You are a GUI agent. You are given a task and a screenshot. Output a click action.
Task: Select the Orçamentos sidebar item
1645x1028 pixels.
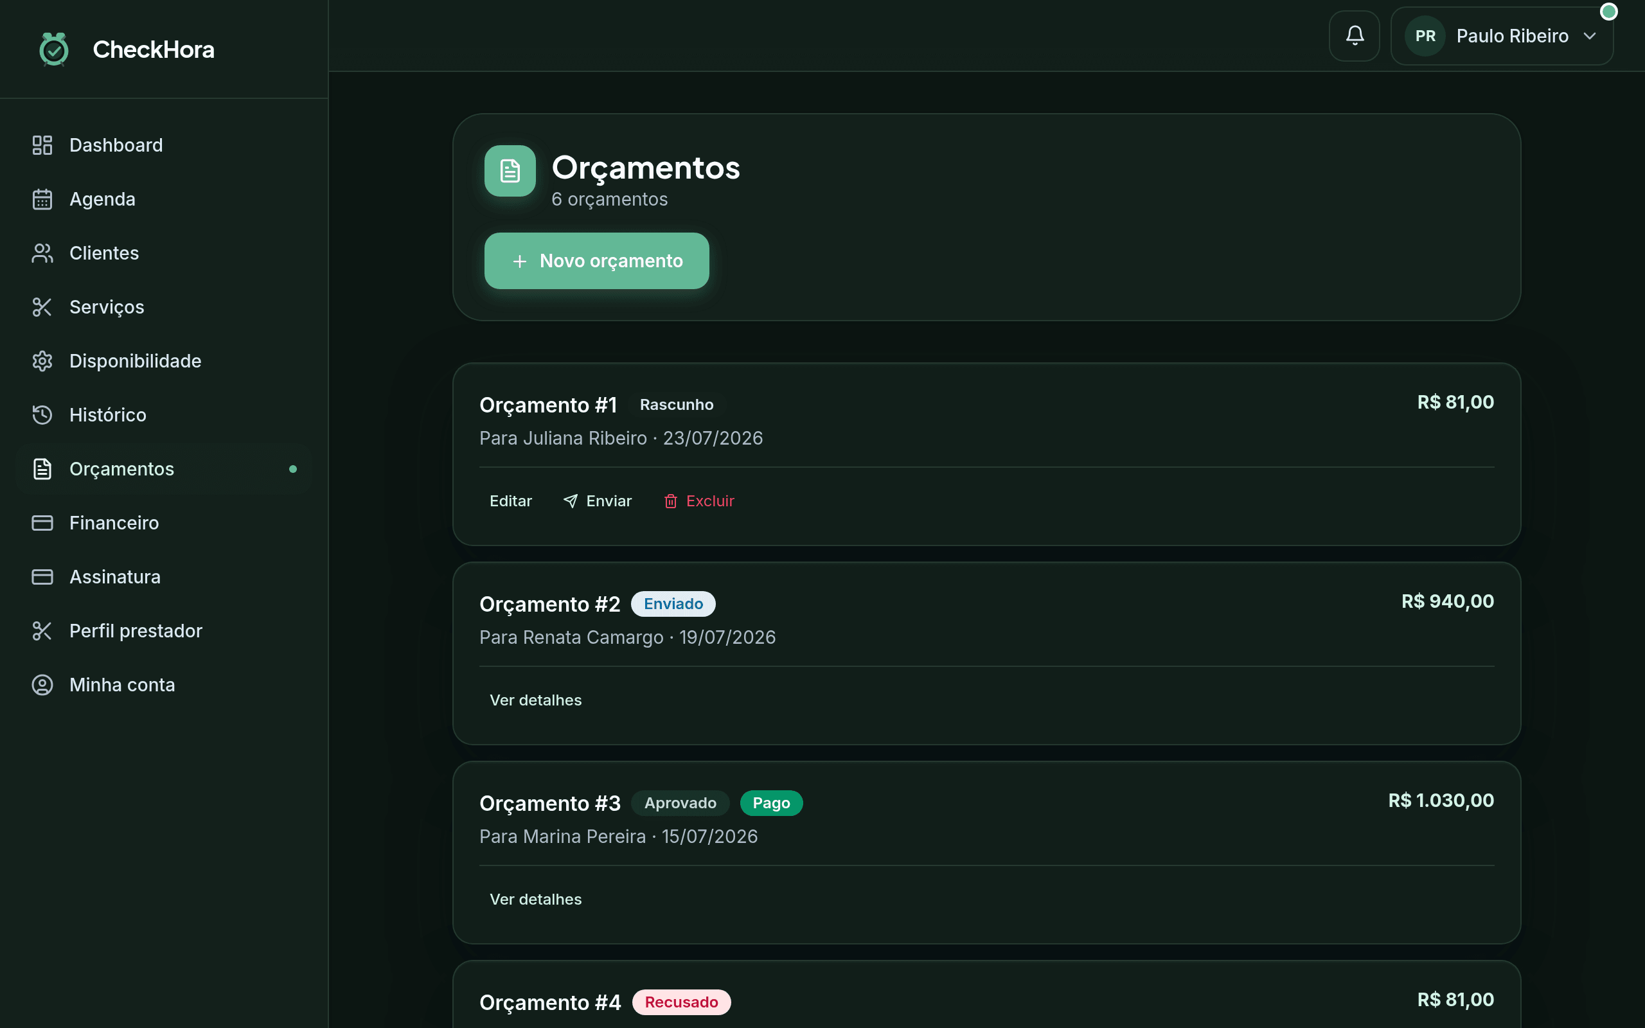(164, 468)
